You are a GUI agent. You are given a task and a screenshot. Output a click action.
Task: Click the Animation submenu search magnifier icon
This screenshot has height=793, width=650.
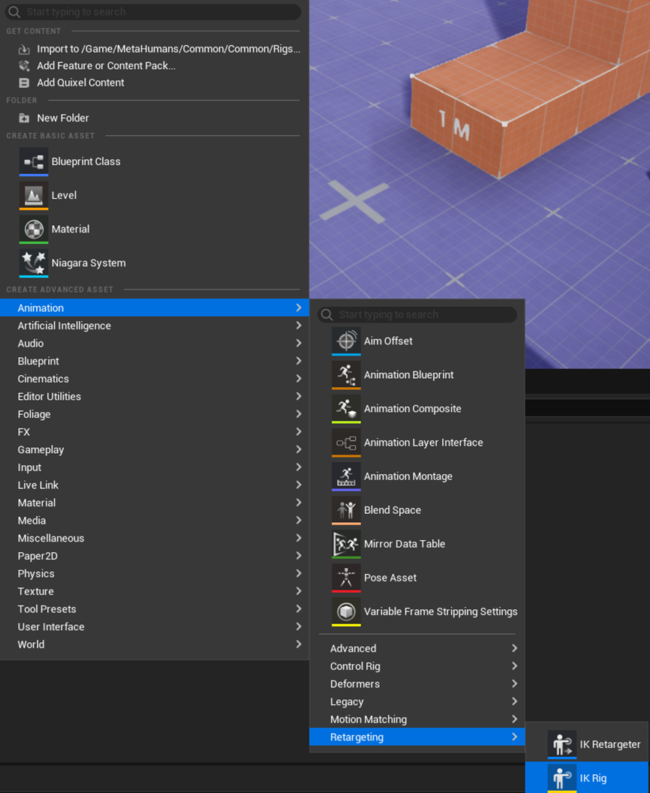(x=327, y=314)
